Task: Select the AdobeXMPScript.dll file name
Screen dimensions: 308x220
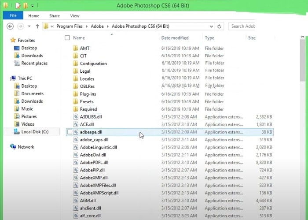Action: pyautogui.click(x=99, y=193)
